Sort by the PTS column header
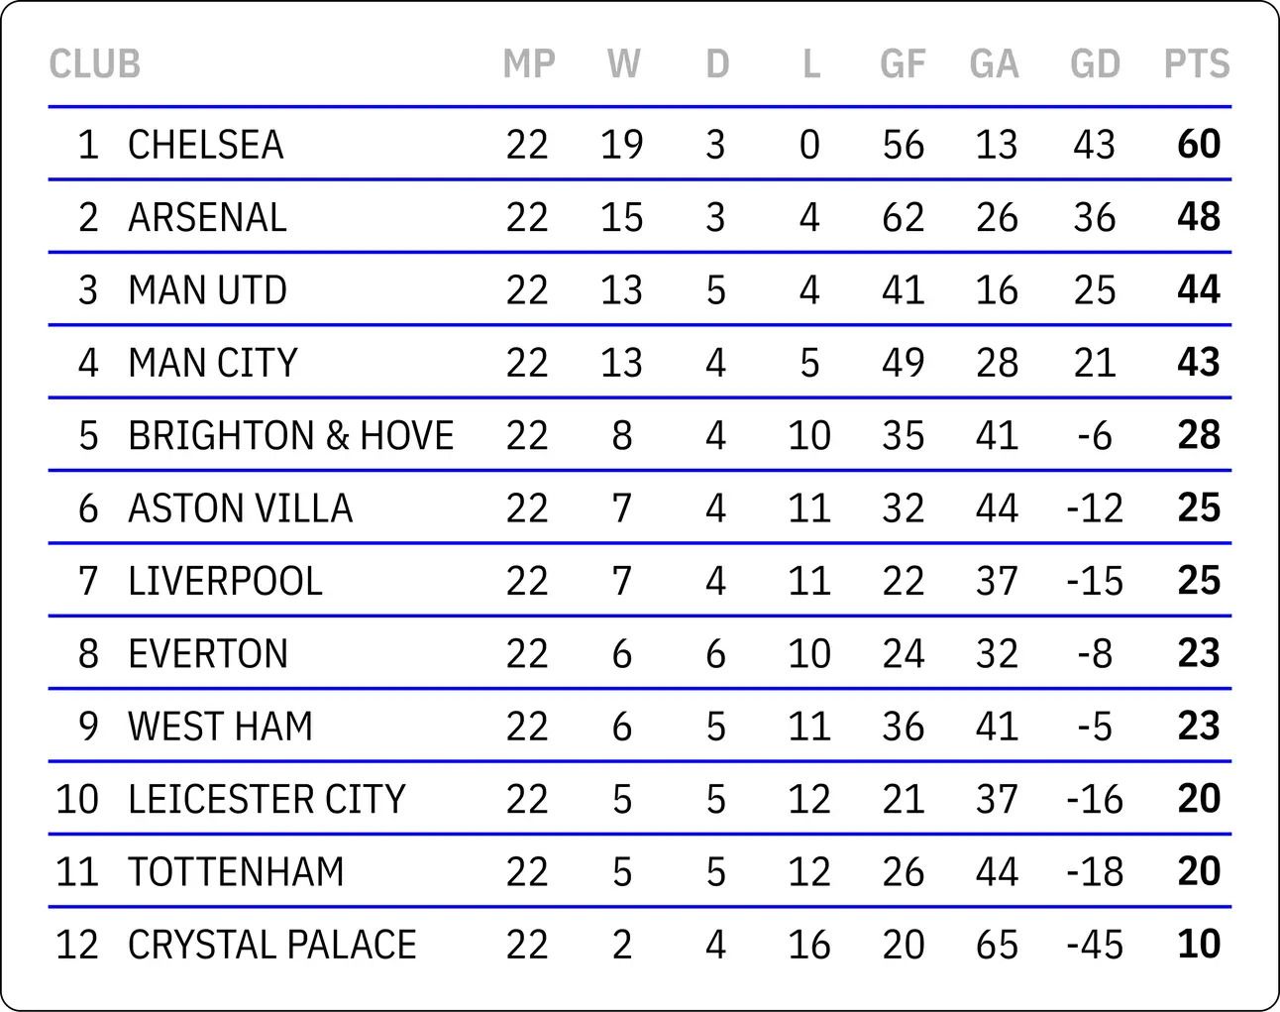 (x=1197, y=64)
